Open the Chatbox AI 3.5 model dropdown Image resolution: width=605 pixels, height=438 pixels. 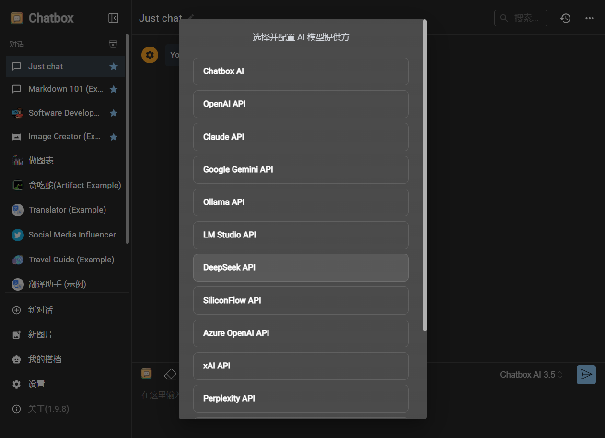[531, 375]
